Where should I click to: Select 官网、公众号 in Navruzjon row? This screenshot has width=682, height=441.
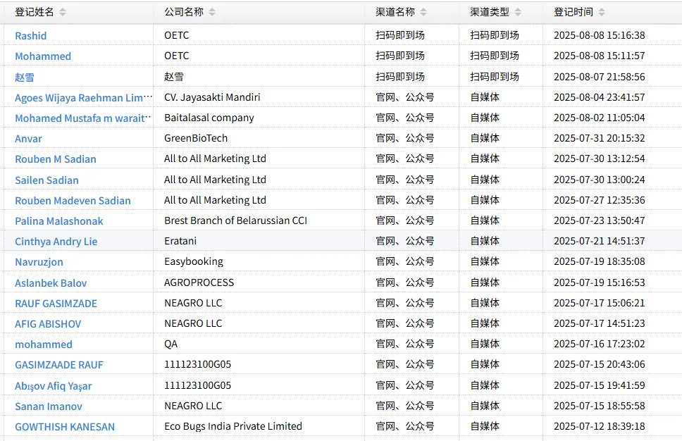pyautogui.click(x=404, y=261)
